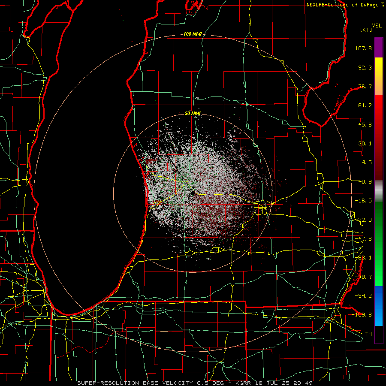Click the 30.1 legend value
386x386 pixels.
tap(365, 144)
